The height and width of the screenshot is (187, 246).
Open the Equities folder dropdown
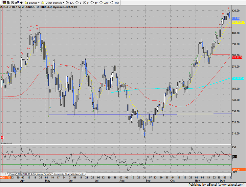(32, 3)
